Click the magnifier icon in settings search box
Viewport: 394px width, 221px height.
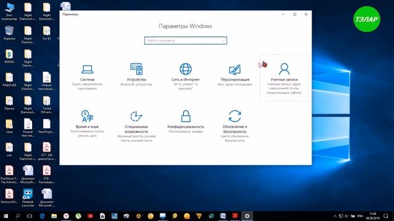[223, 41]
